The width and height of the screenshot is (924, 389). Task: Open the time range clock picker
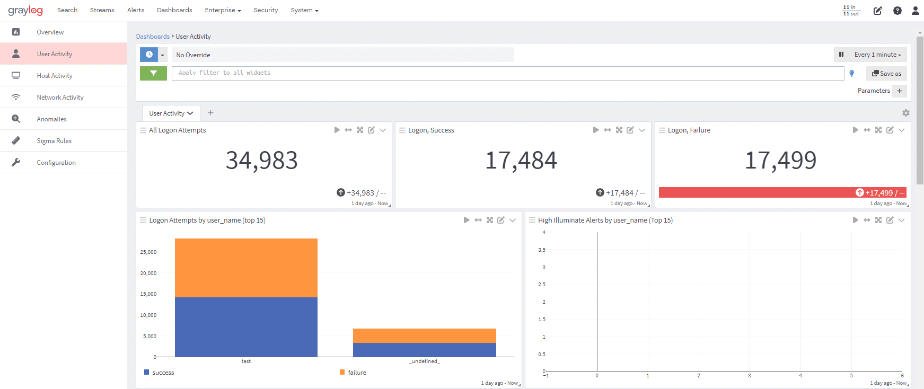(x=149, y=55)
